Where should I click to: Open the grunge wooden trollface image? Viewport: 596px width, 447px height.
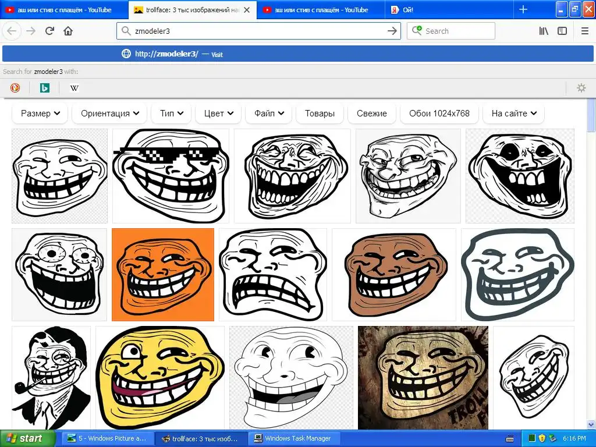[423, 377]
